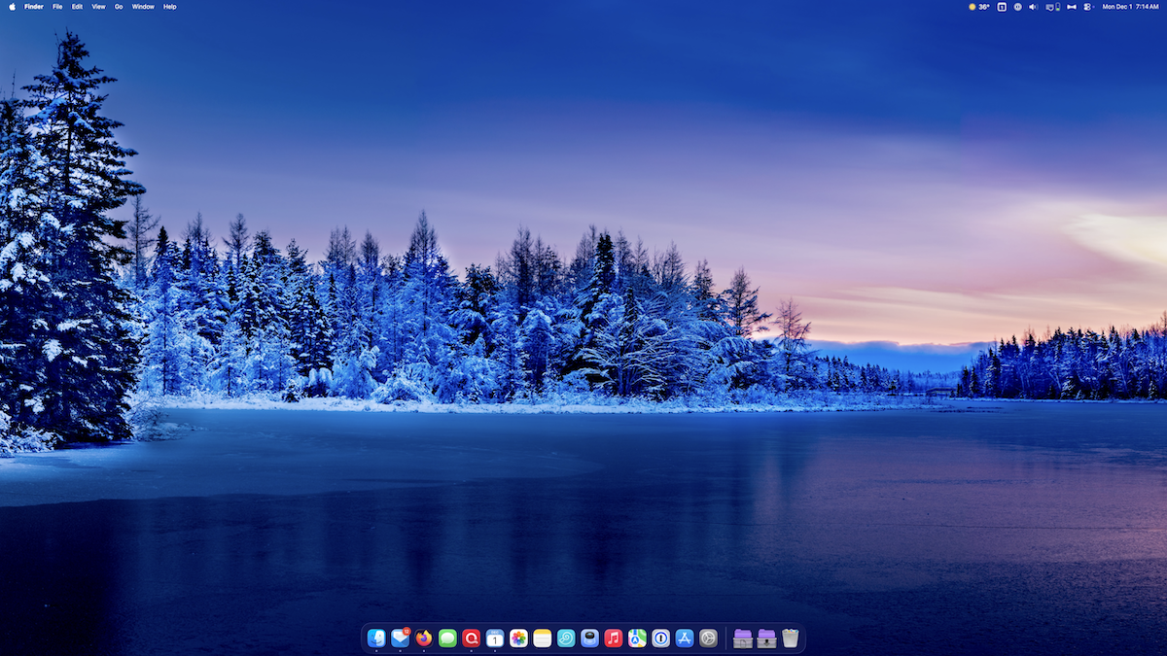This screenshot has width=1167, height=656.
Task: Launch 1Password from the Dock
Action: click(662, 639)
